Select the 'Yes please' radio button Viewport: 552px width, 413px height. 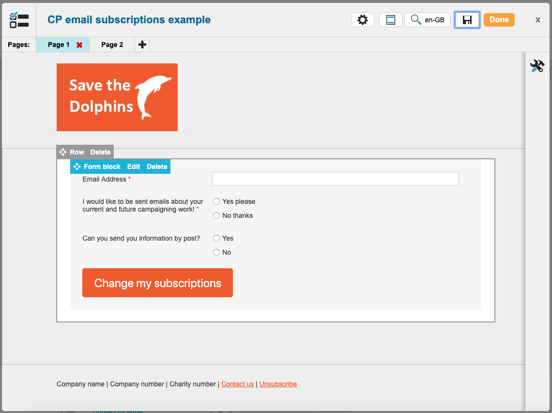(216, 201)
